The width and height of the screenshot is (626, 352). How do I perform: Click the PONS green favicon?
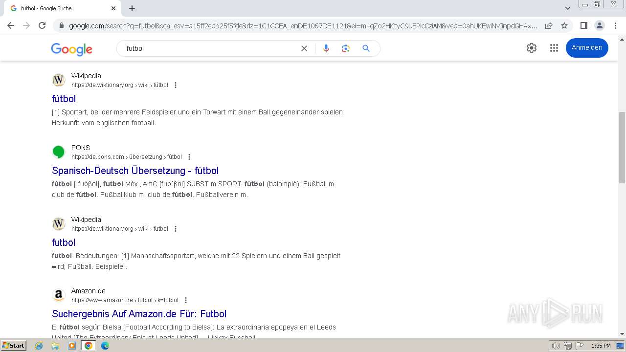coord(59,152)
